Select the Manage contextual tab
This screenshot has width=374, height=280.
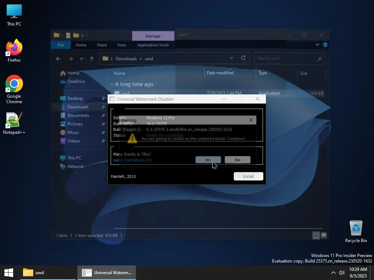tap(153, 36)
